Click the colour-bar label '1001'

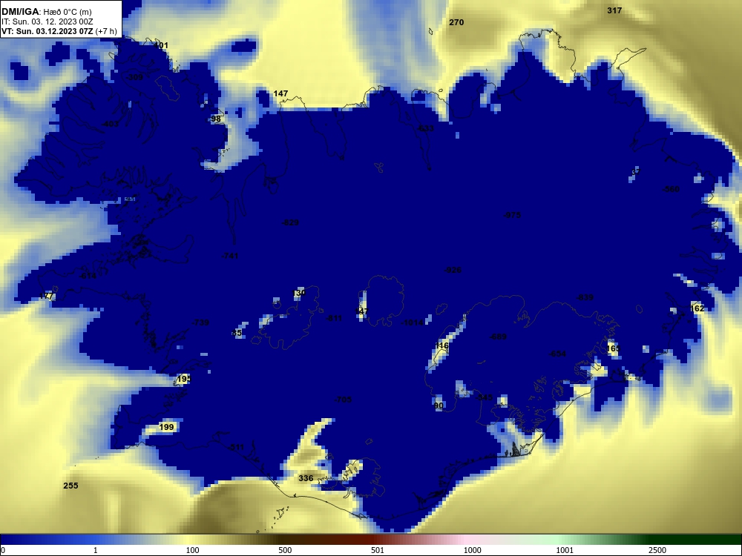(x=565, y=550)
